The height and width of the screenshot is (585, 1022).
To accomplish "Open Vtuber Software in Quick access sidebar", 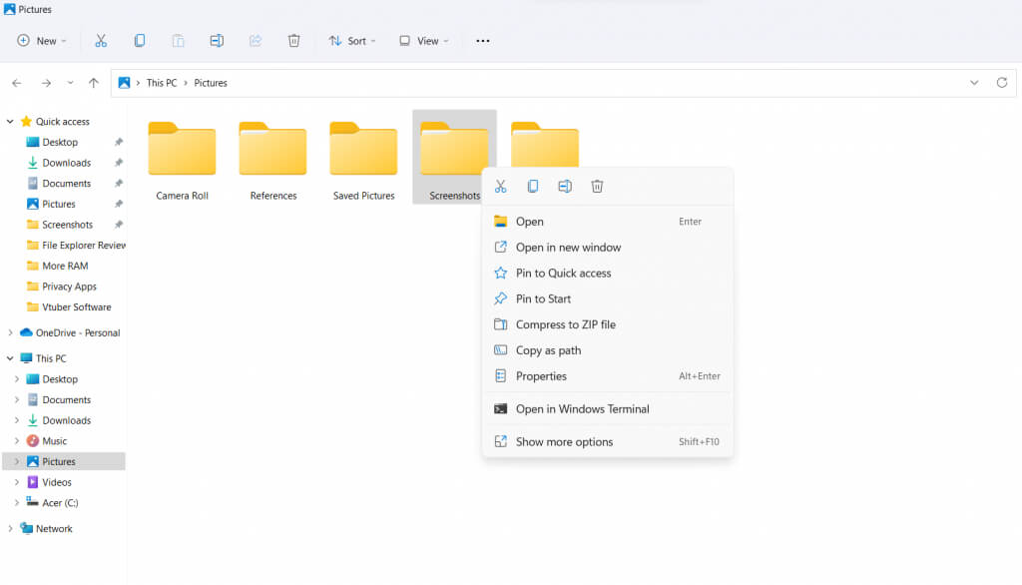I will pos(76,307).
